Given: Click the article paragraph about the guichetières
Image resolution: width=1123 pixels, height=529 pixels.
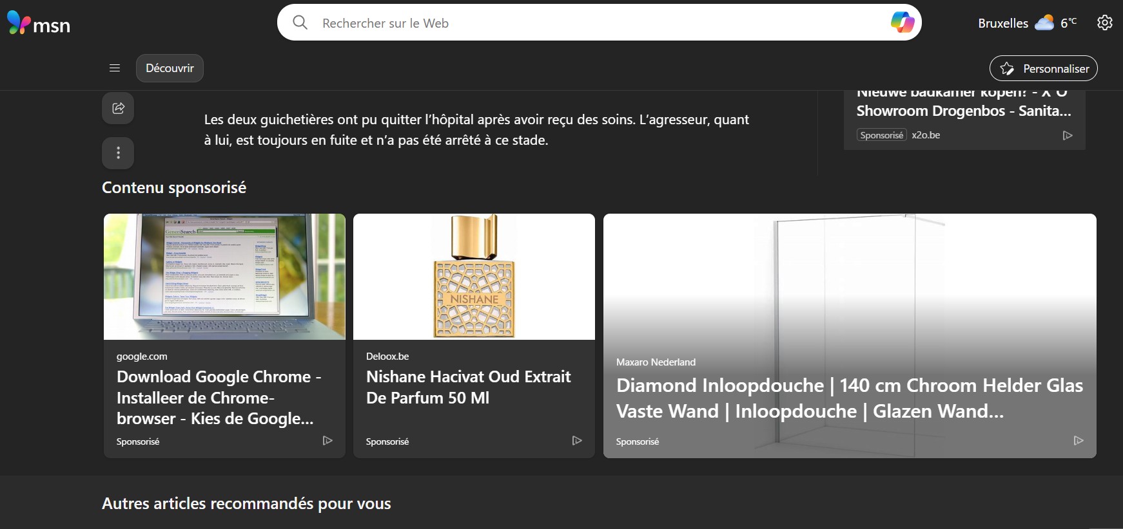Looking at the screenshot, I should (x=476, y=129).
